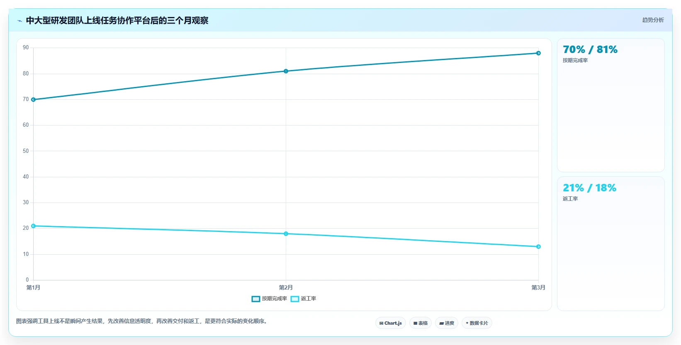Click the 返工率 card caption

[x=570, y=199]
